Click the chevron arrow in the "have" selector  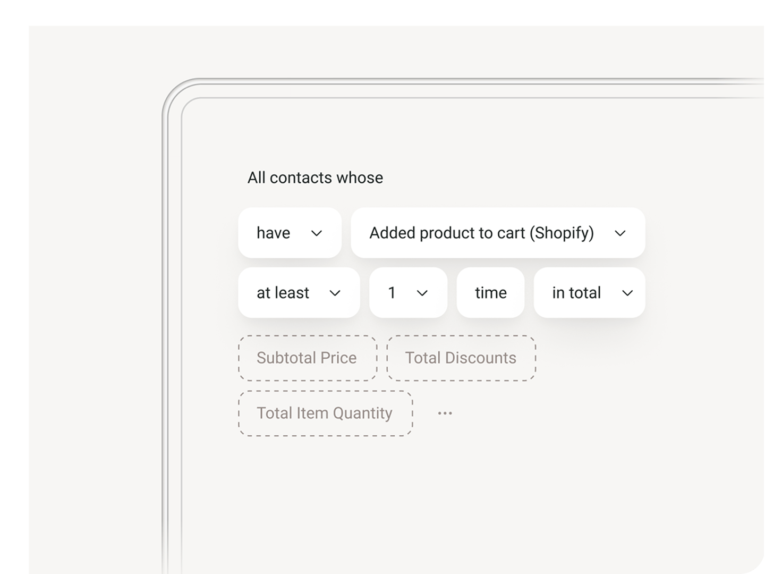[x=317, y=233]
